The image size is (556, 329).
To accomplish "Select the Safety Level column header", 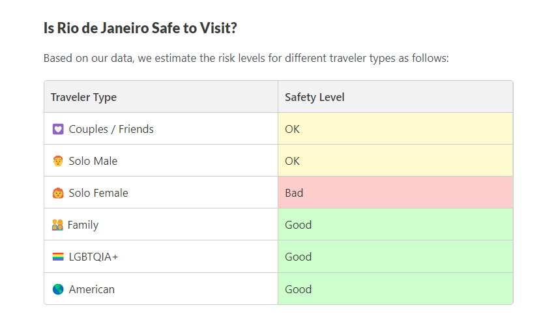I will point(315,97).
